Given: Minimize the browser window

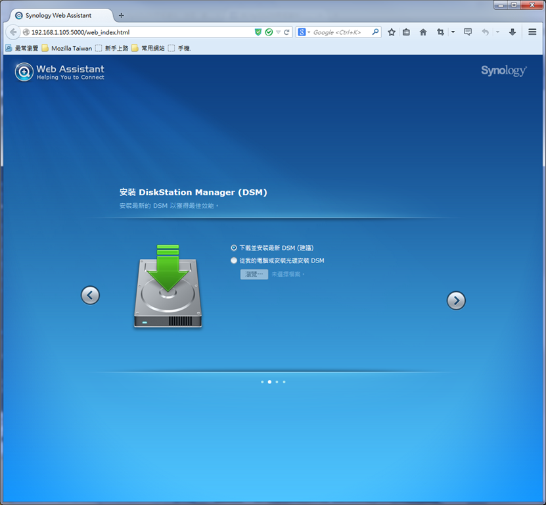Looking at the screenshot, I should click(x=501, y=5).
